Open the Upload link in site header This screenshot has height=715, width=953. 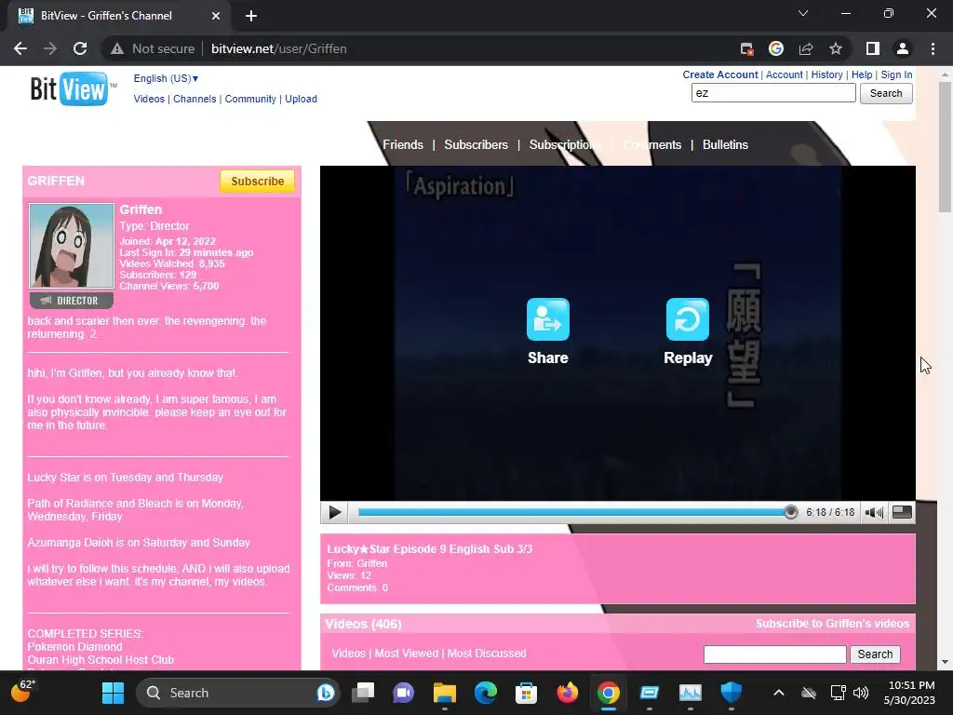coord(301,99)
